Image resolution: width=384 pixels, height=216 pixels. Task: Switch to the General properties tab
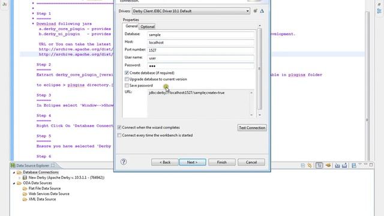131,26
